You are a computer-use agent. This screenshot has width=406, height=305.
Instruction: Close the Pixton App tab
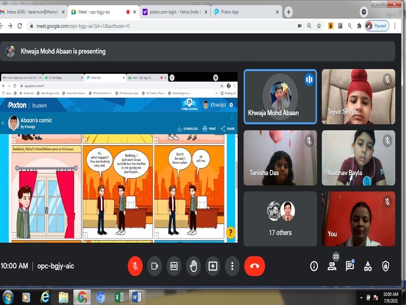click(x=277, y=12)
